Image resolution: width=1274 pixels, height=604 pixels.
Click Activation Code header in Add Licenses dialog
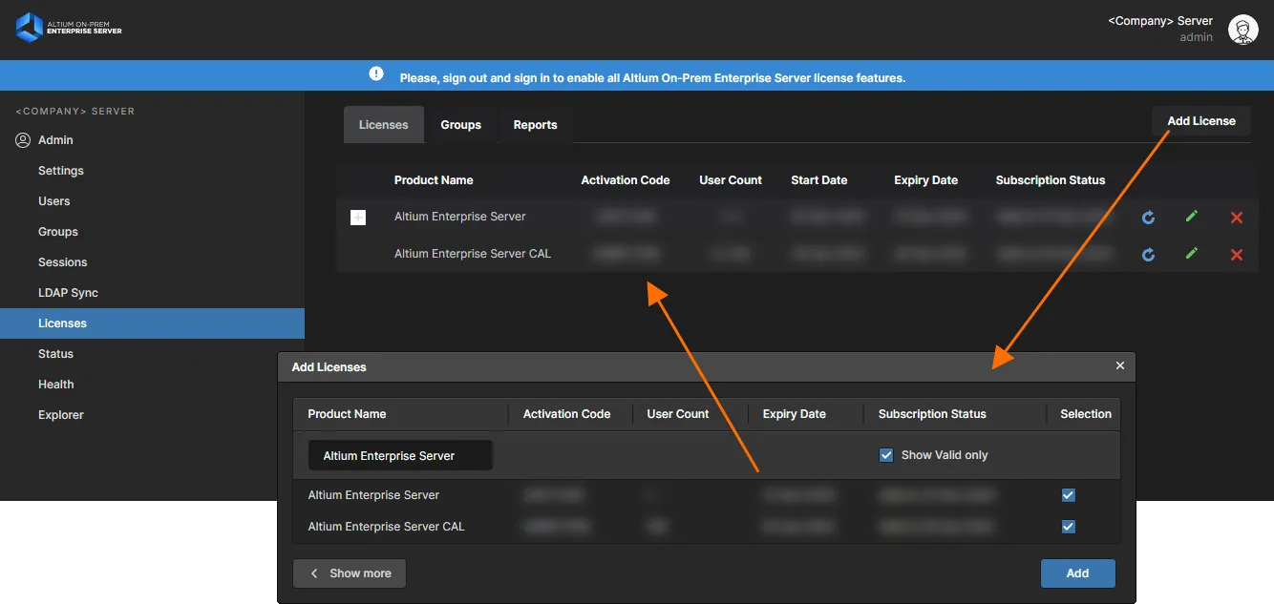566,414
